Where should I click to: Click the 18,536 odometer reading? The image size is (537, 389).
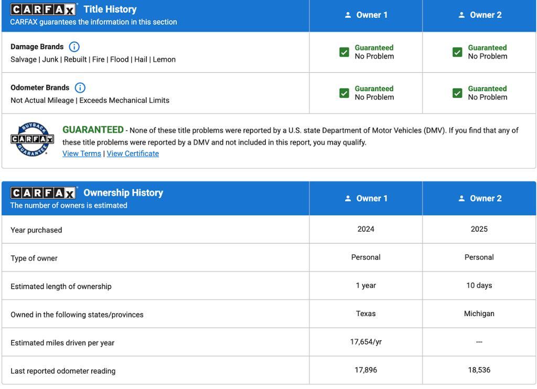479,370
